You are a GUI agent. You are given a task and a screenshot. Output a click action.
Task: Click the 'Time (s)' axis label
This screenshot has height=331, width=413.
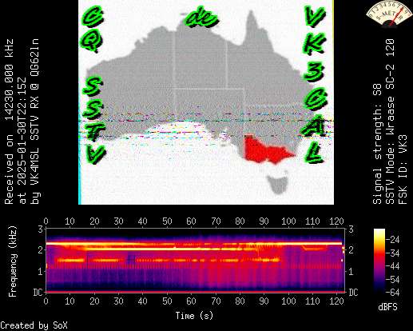tap(194, 316)
